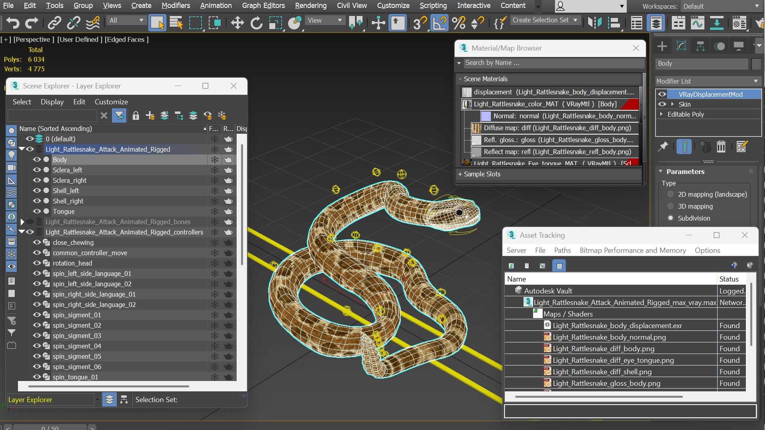This screenshot has height=430, width=765.
Task: Choose the Rectangular Selection Region tool
Action: point(195,23)
